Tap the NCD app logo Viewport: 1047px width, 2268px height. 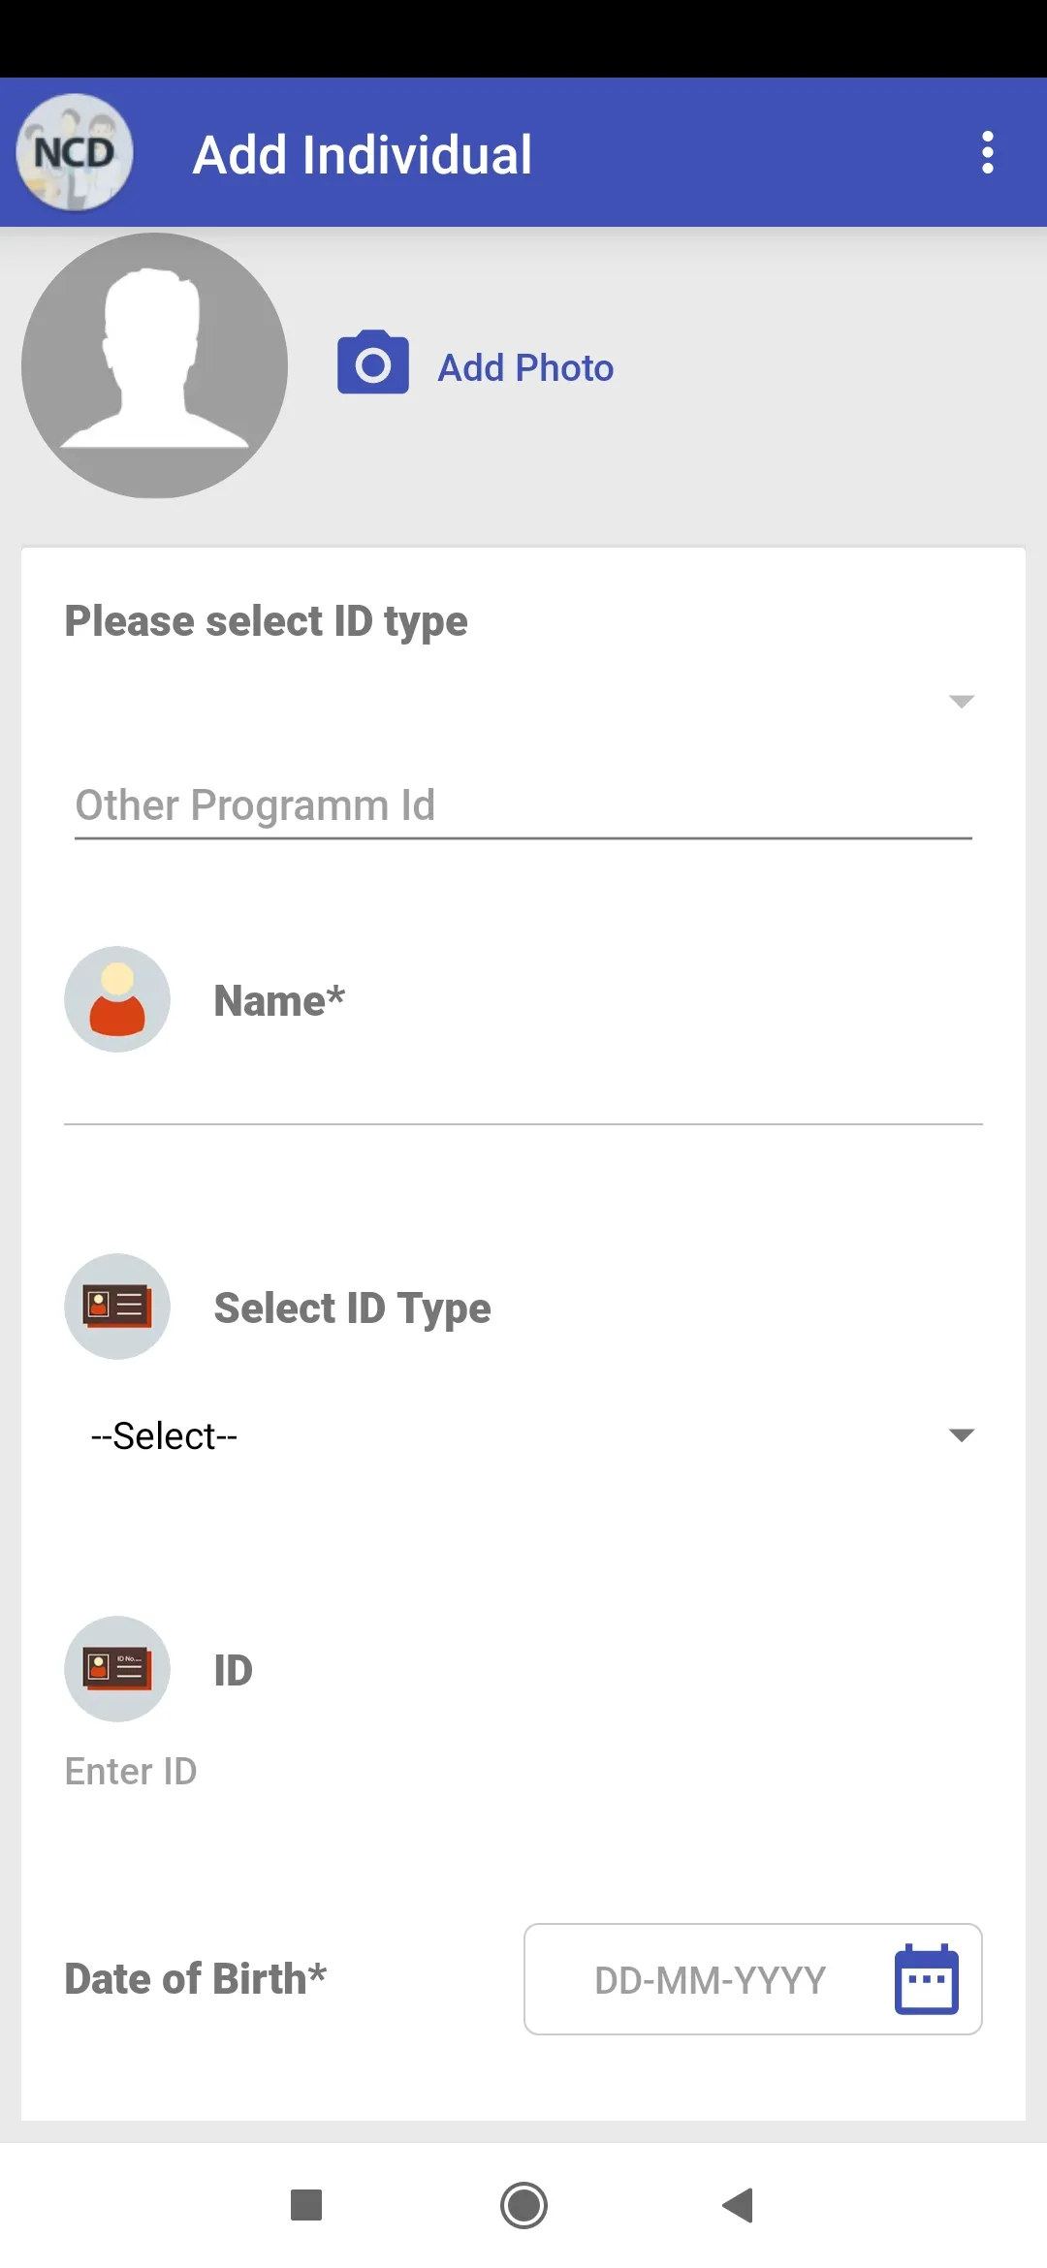coord(75,152)
